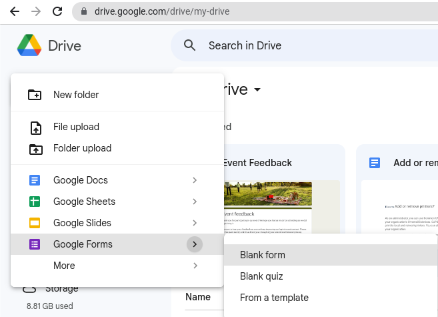Click the 8.81 GB used text
Screen dimensions: 438x317
50,306
